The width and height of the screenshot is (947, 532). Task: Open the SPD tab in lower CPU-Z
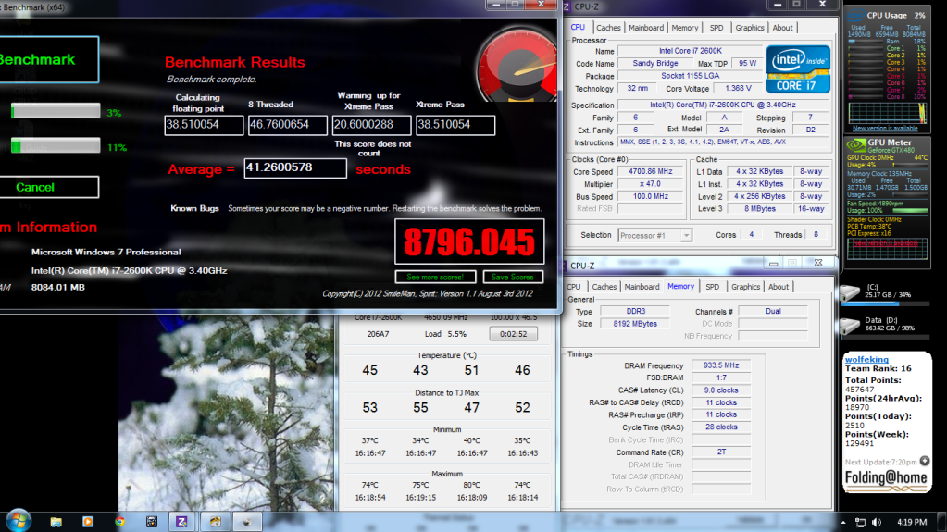coord(712,287)
